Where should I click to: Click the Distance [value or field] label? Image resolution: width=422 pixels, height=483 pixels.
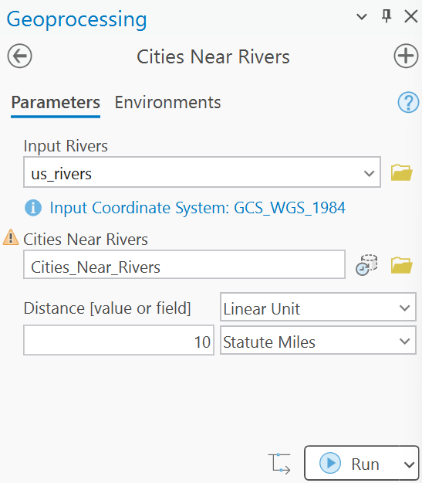pos(107,308)
